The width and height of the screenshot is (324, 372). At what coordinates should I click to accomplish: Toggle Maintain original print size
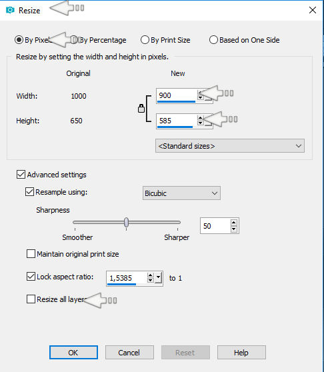pyautogui.click(x=31, y=253)
